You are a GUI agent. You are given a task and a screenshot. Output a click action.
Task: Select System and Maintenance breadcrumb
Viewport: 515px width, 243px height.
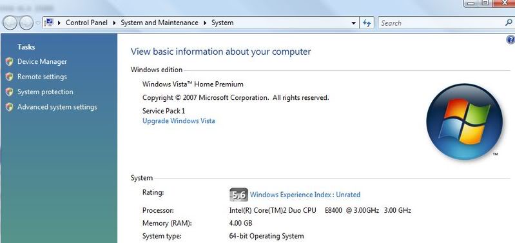coord(159,23)
